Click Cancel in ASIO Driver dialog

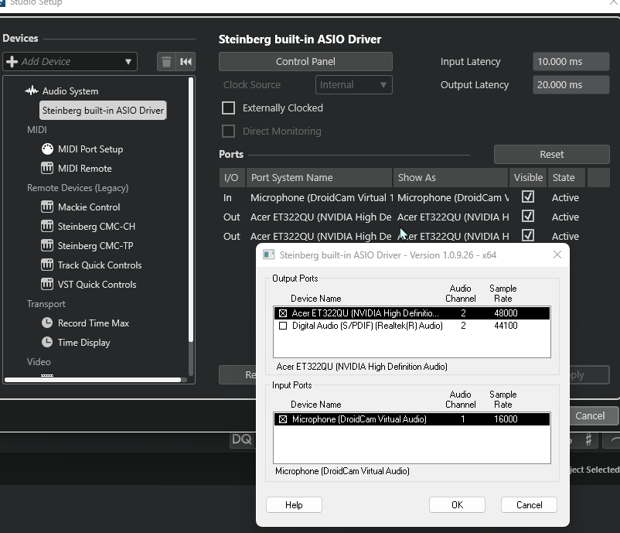coord(529,505)
